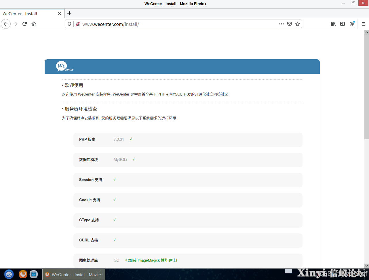Bookmark this page with the star icon
The image size is (369, 280).
pyautogui.click(x=298, y=24)
